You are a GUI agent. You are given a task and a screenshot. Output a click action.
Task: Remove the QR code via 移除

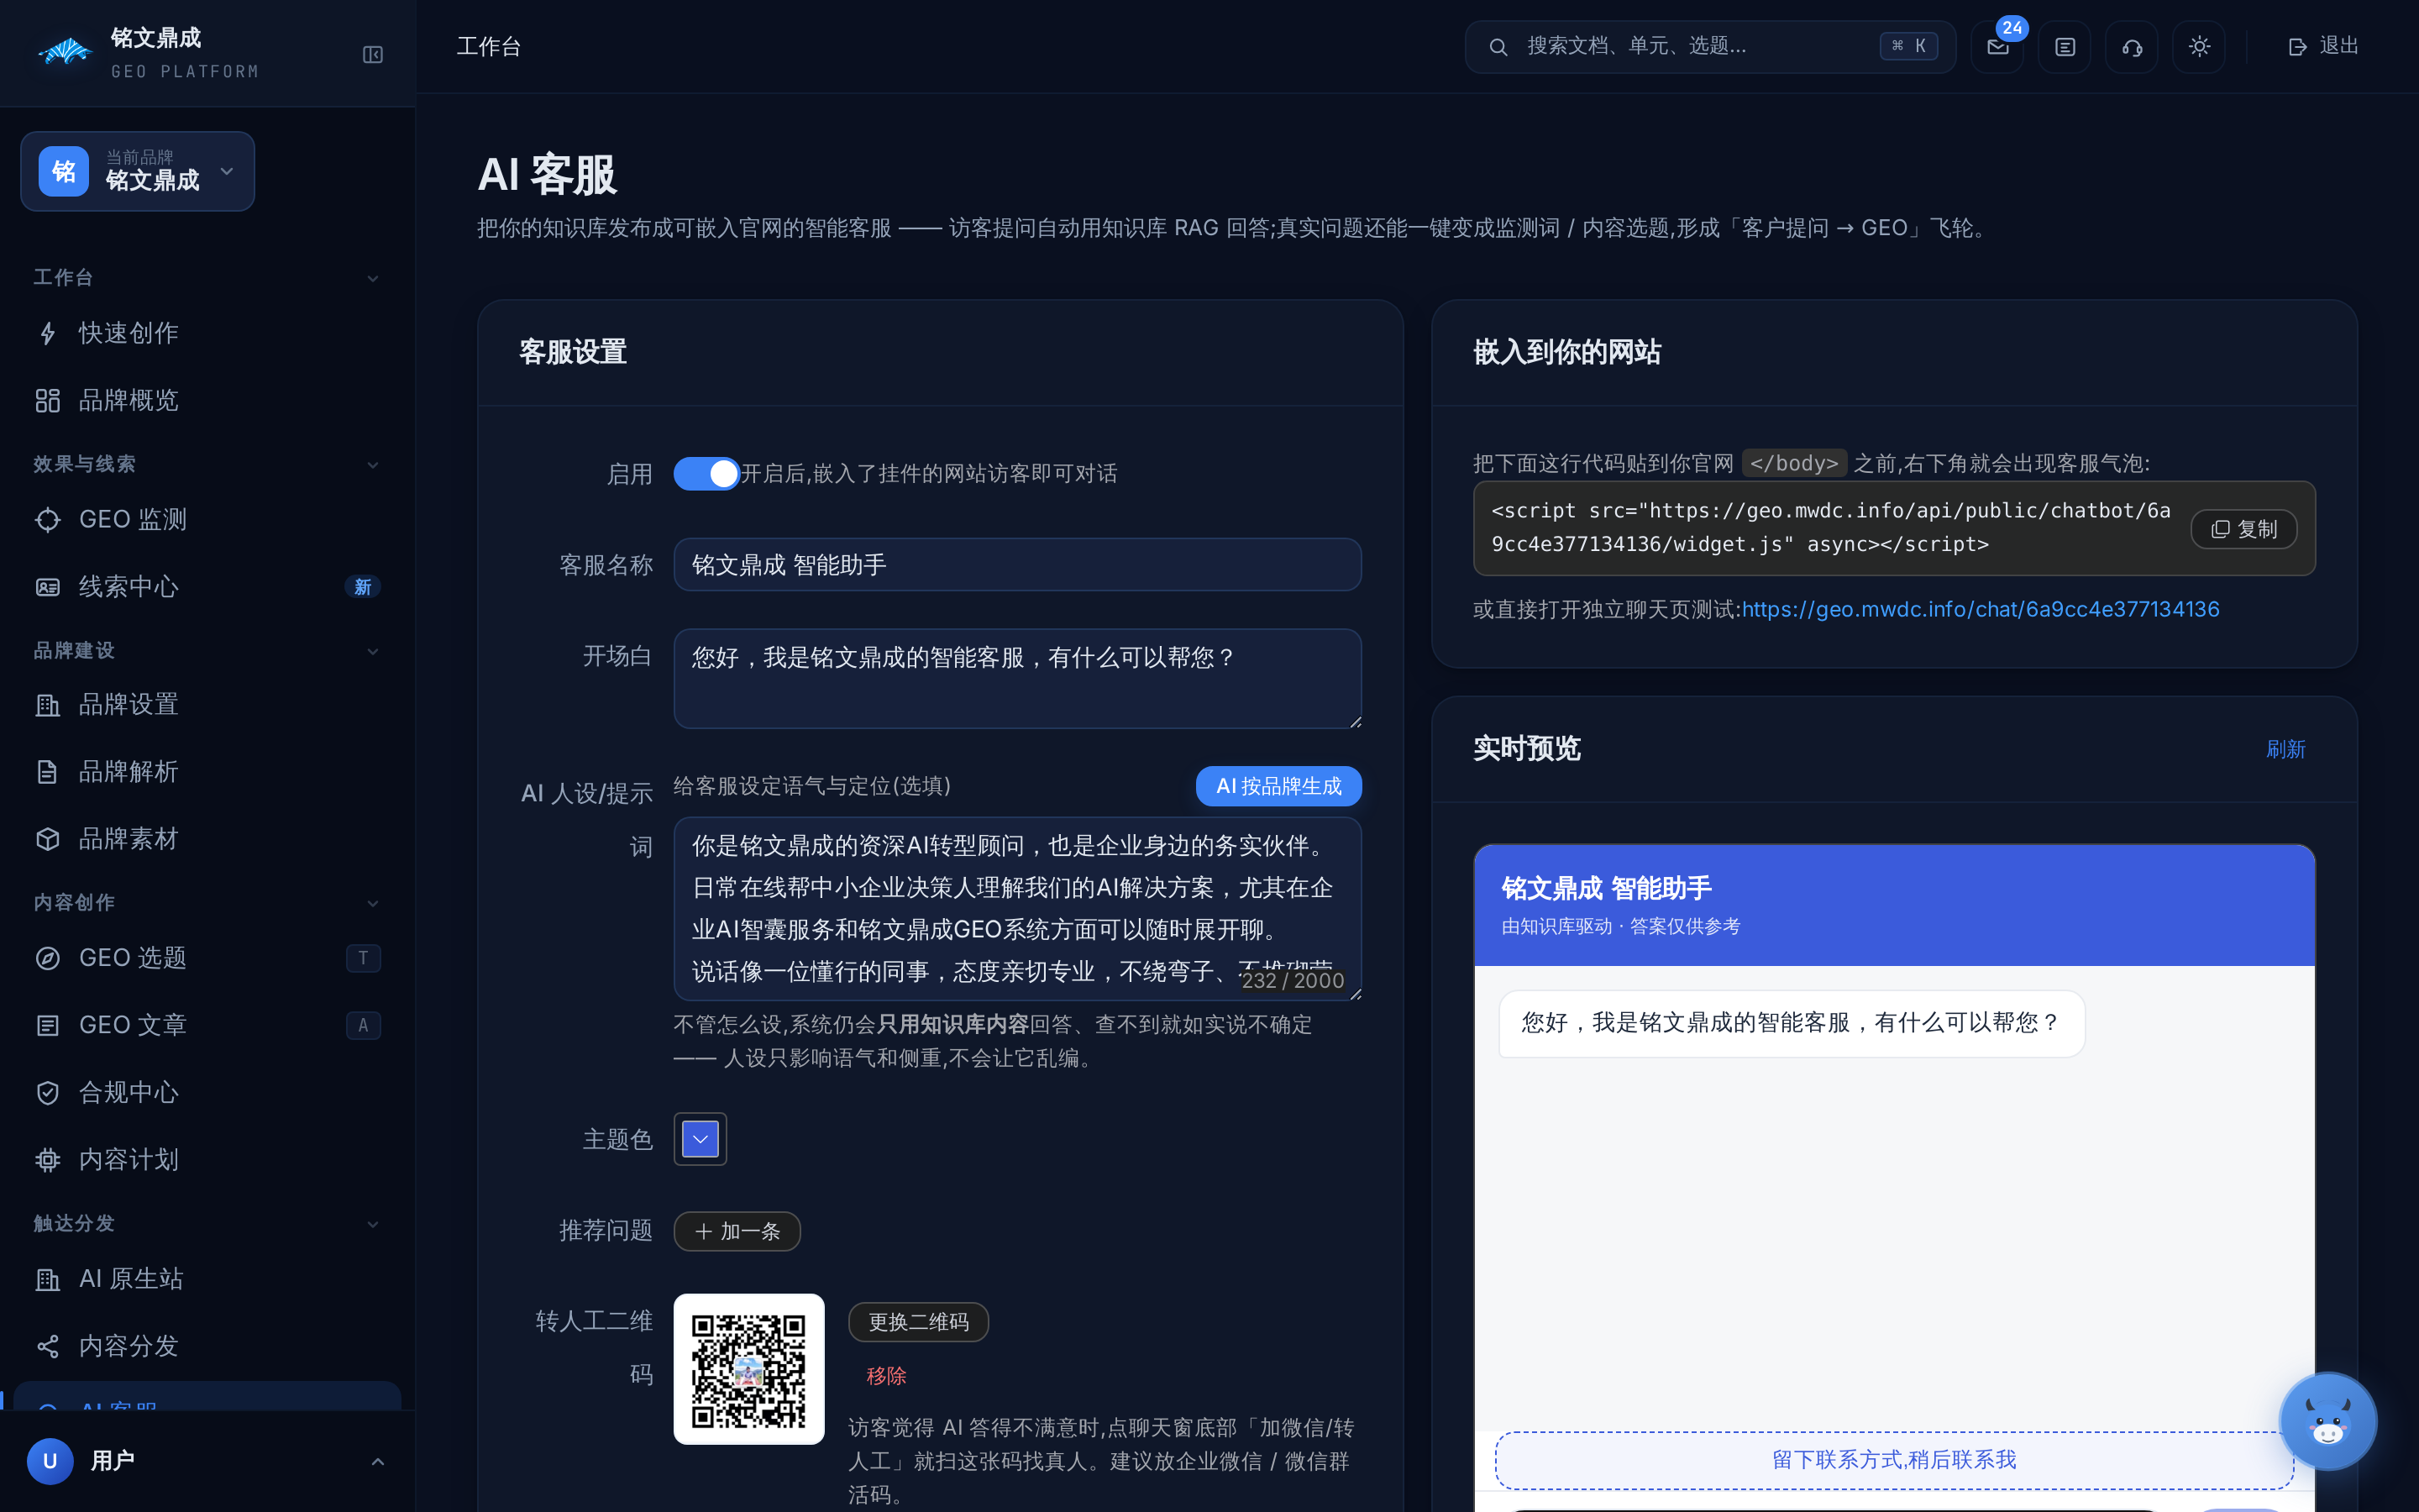[x=885, y=1376]
